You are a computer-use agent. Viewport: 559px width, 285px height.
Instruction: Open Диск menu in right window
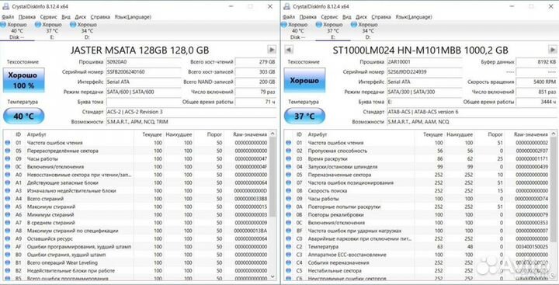(x=362, y=17)
